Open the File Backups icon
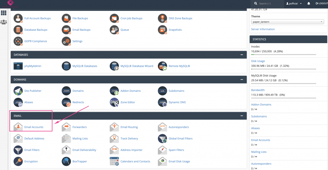Viewport: 328px width, 170px height. point(66,18)
